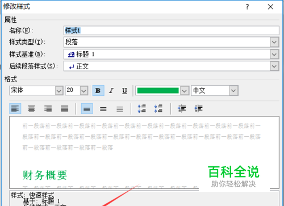Decrease paragraph spacing icon

[x=158, y=108]
